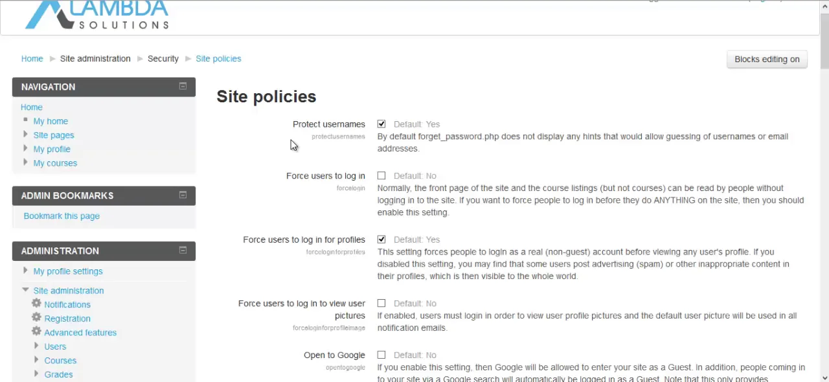Image resolution: width=829 pixels, height=382 pixels.
Task: Click the 'protectusernames' setting name text
Action: pos(338,137)
